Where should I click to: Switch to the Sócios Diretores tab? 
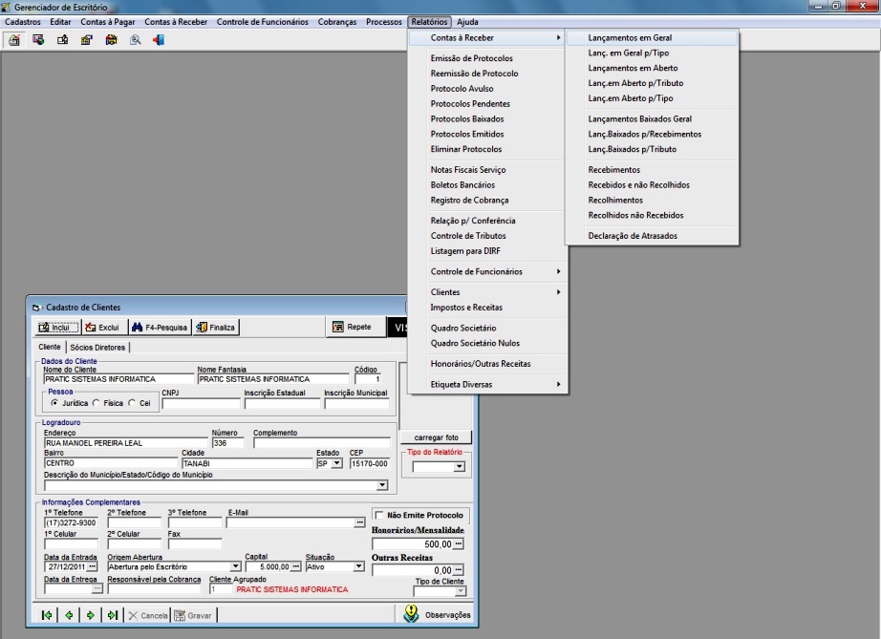click(97, 347)
